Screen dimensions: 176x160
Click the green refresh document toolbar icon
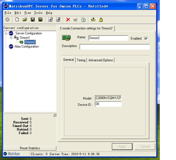point(83,20)
